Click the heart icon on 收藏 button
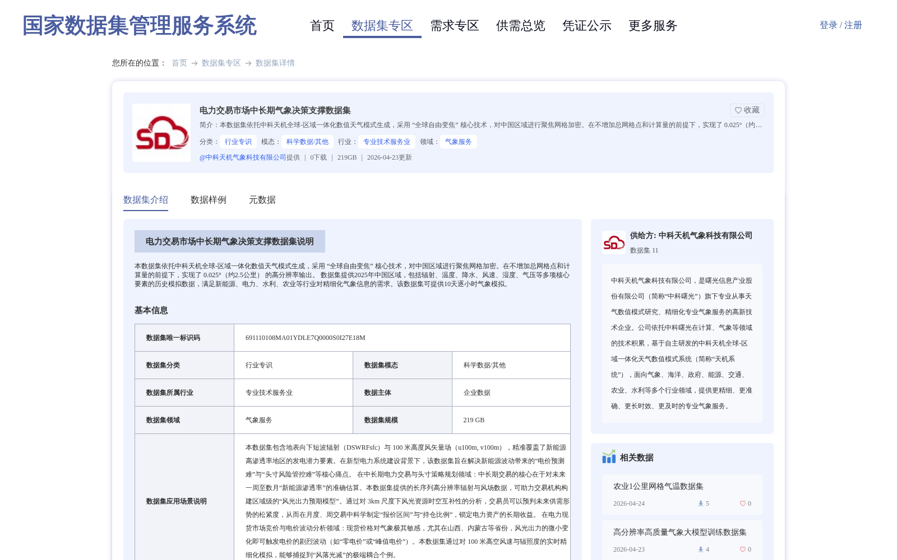 [x=738, y=110]
